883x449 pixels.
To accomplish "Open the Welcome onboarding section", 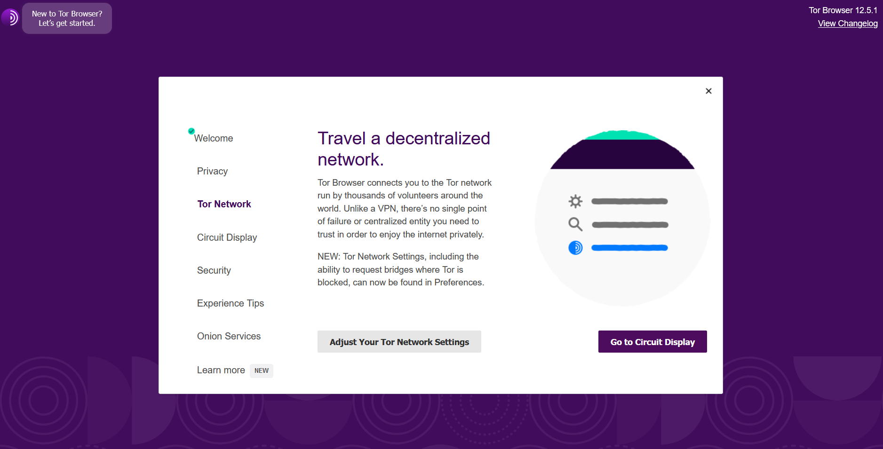I will (214, 138).
